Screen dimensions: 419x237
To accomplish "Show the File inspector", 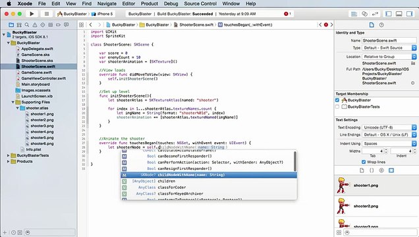I will click(372, 25).
